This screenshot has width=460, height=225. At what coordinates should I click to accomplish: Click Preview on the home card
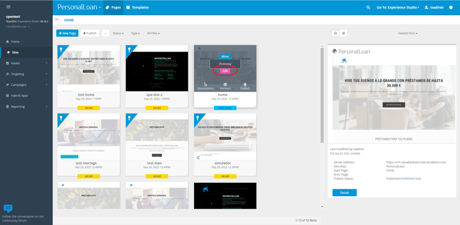pos(225,64)
